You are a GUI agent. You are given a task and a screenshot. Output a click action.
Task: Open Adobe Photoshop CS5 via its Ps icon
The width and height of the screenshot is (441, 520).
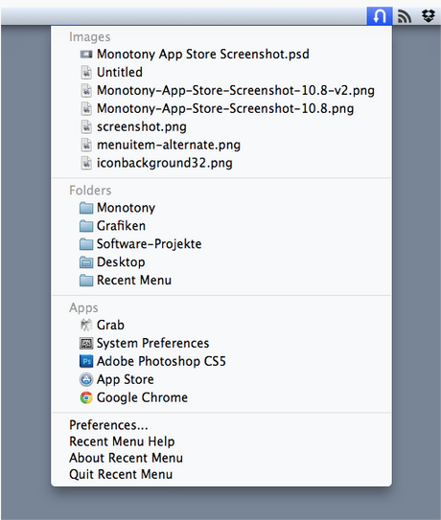(x=86, y=361)
